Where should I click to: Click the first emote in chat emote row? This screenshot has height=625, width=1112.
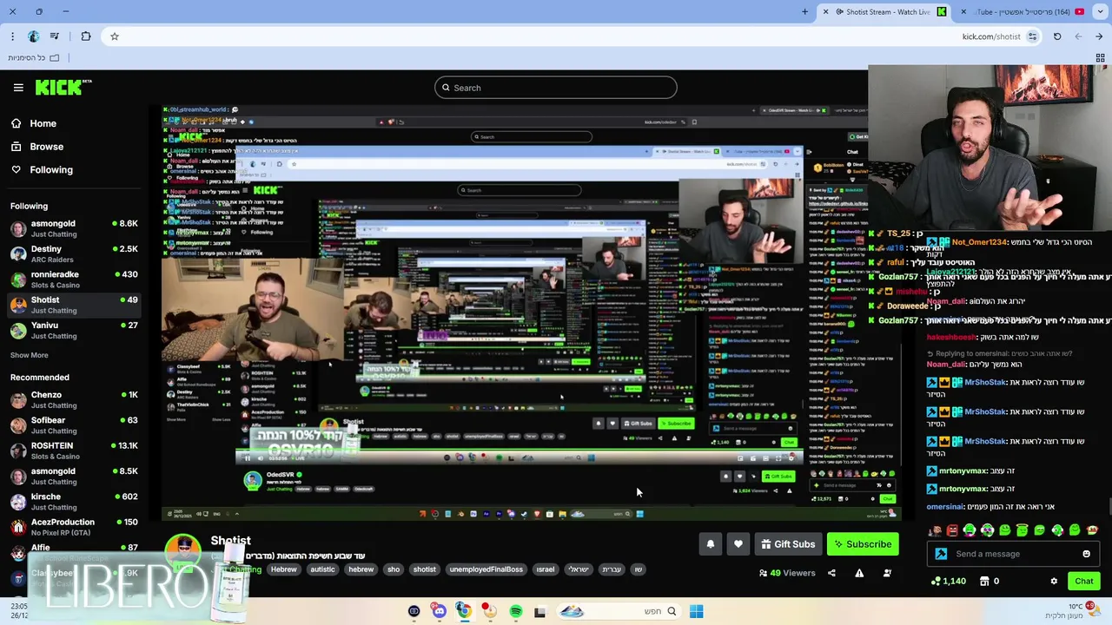coord(935,530)
